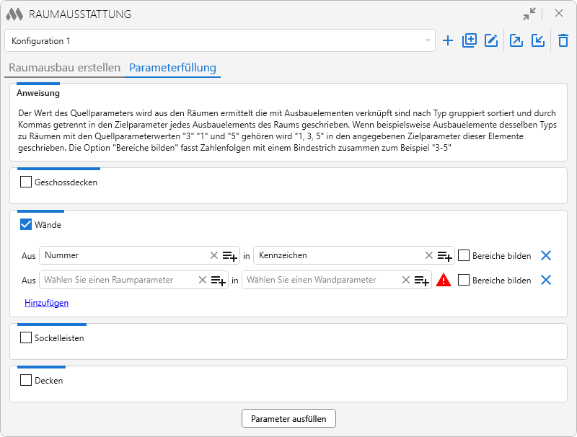This screenshot has width=577, height=437.
Task: Click the export configuration icon
Action: coord(516,41)
